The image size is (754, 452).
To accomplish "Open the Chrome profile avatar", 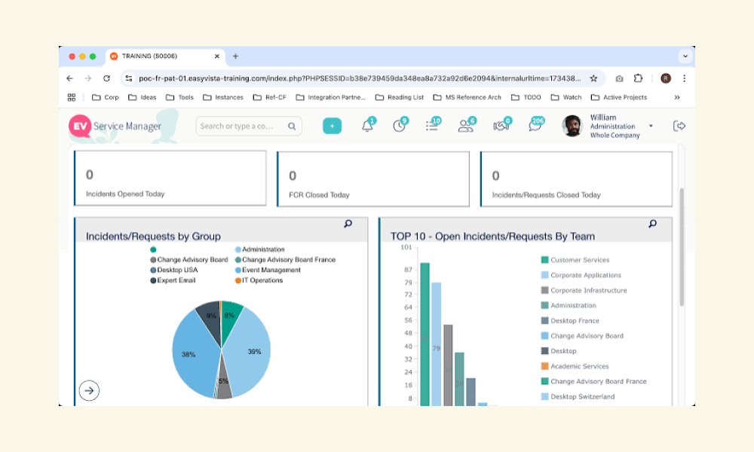I will coord(666,78).
